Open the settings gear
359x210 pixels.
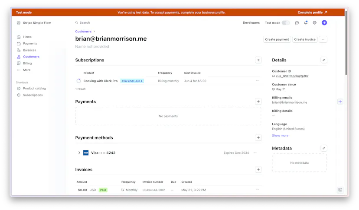click(x=315, y=22)
